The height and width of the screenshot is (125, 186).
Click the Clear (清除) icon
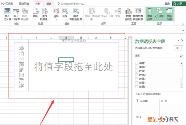click(56, 11)
